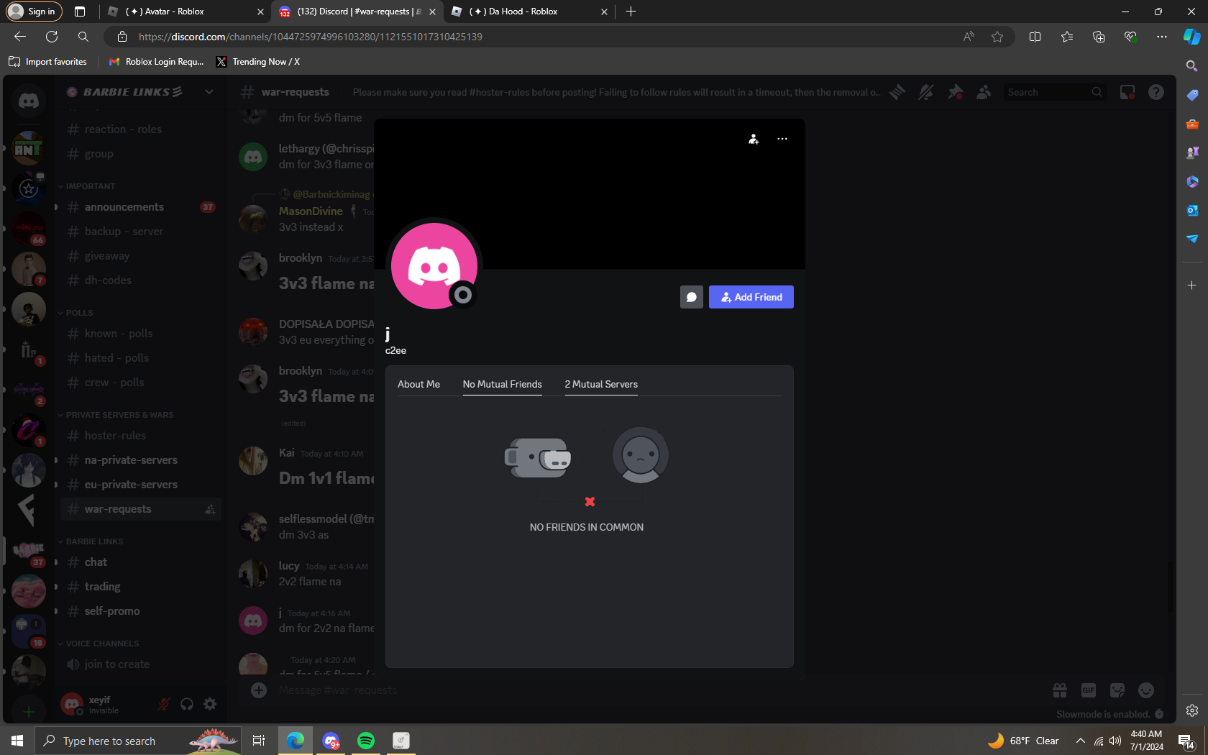
Task: Open Discord user settings gear
Action: [x=210, y=704]
